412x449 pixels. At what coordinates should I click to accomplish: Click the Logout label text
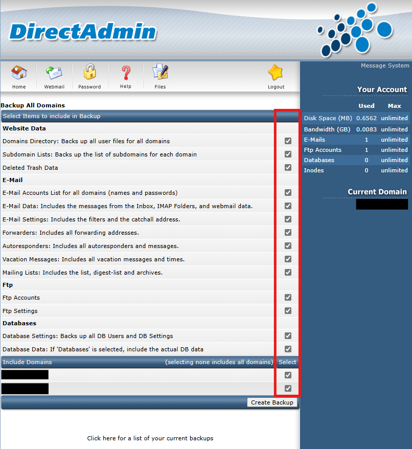pyautogui.click(x=276, y=87)
